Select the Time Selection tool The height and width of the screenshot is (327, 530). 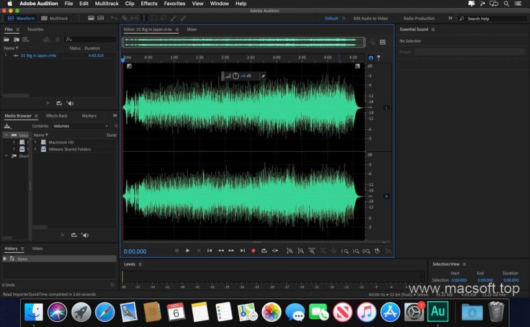[144, 18]
